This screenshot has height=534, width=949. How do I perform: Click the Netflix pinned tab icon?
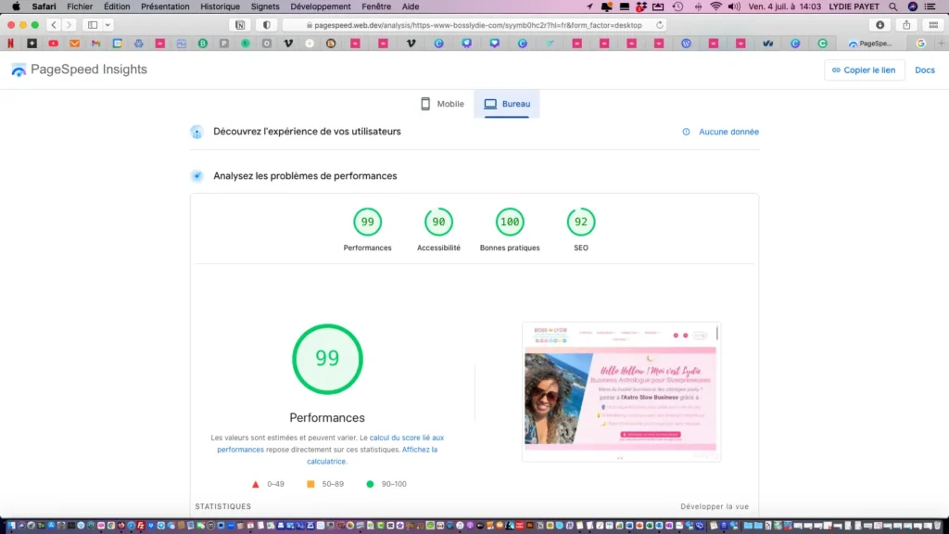coord(11,44)
